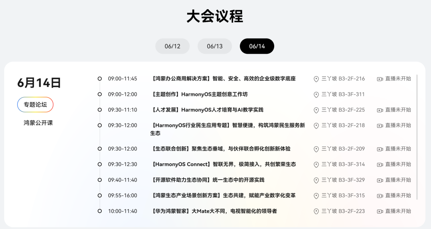Switch to the 06/12 date tab

click(x=172, y=46)
